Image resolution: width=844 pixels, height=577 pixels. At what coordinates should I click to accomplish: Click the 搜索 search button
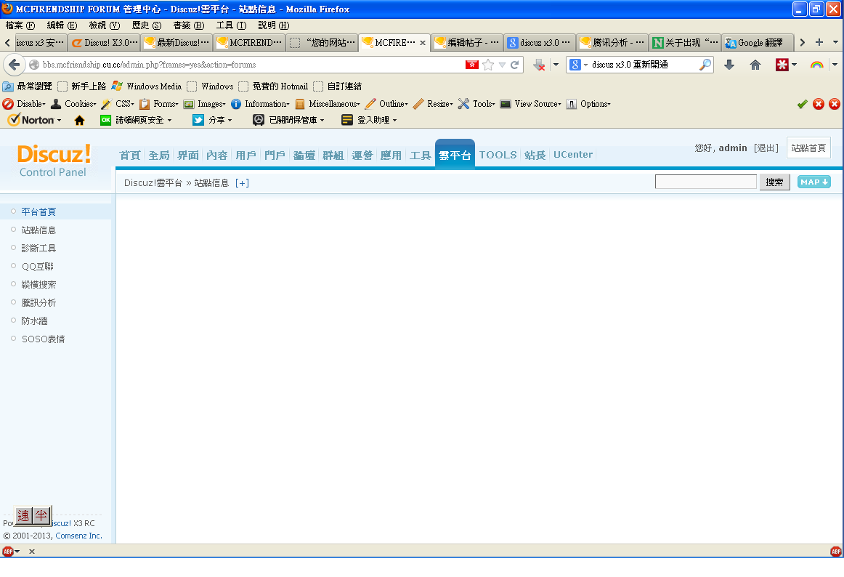[x=774, y=182]
